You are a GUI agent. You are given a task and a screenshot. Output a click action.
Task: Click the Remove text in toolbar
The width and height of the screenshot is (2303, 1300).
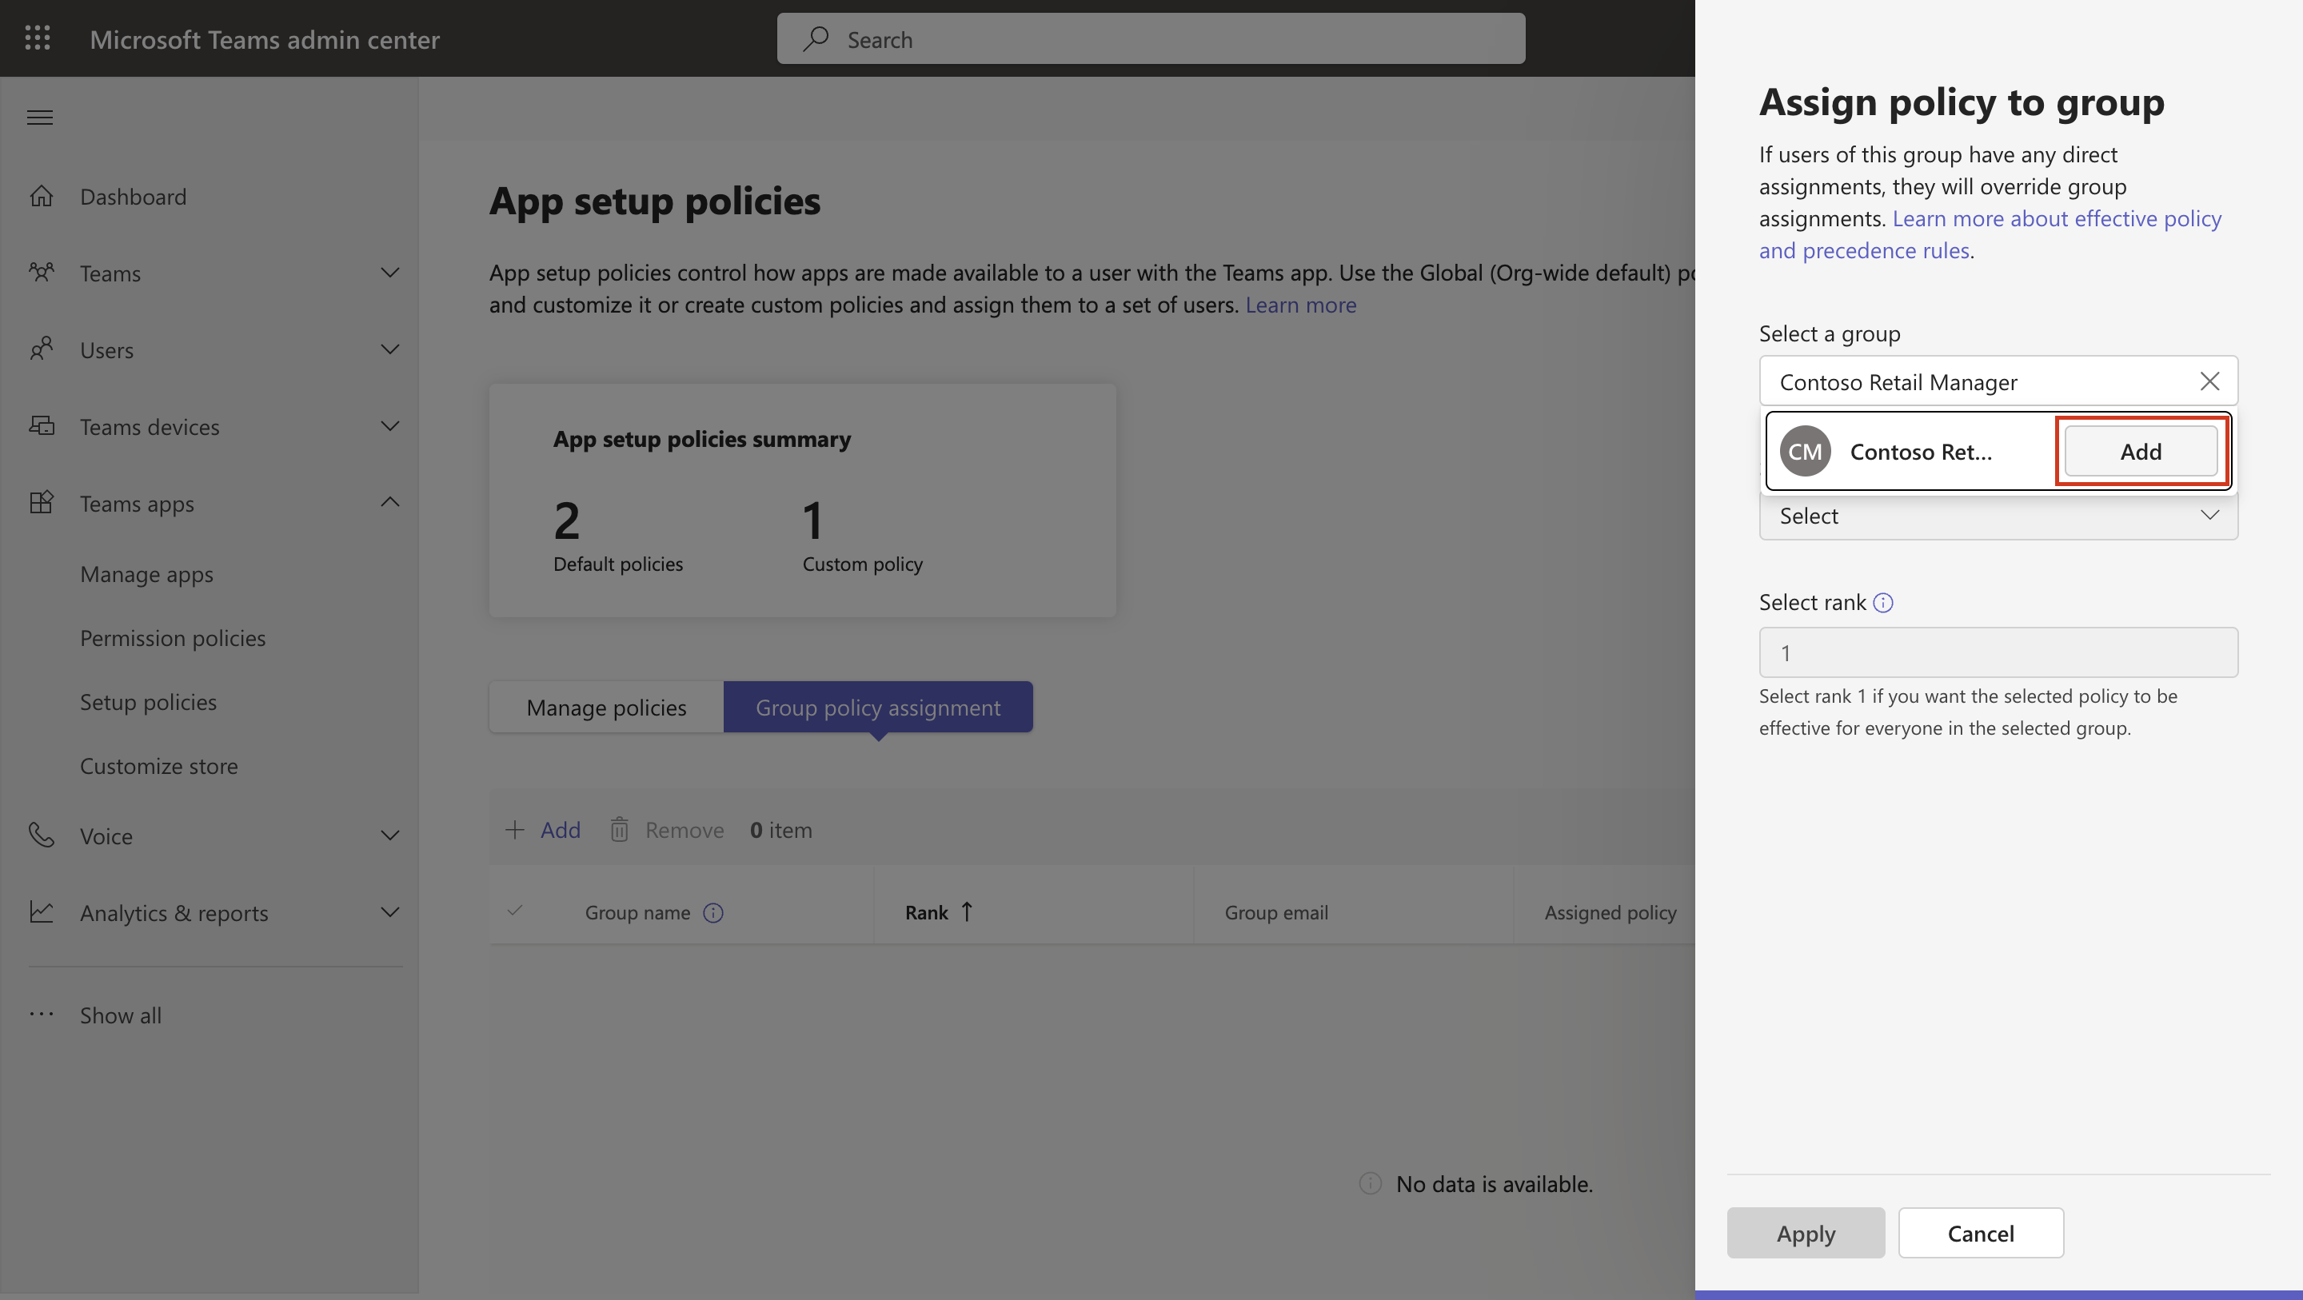pos(685,830)
